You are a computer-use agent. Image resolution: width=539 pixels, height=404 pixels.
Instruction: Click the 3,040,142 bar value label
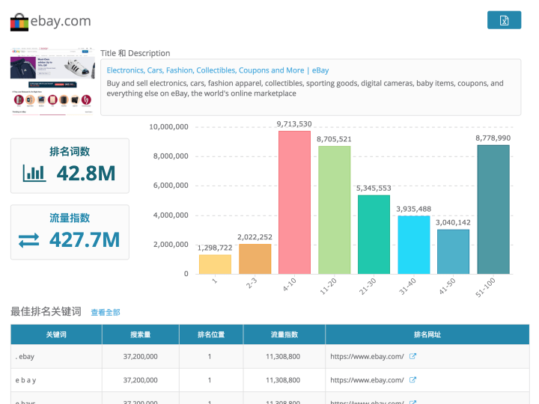point(453,223)
